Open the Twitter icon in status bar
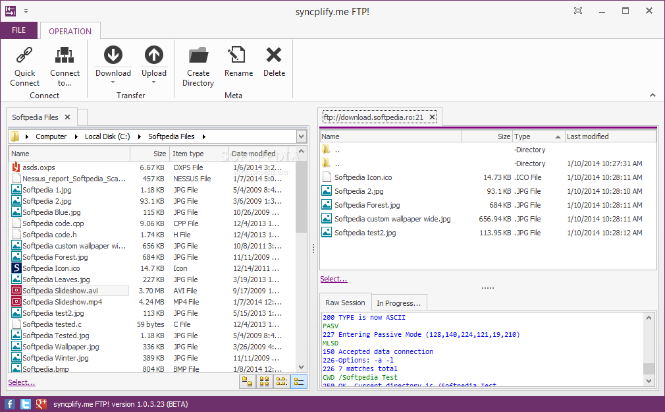Image resolution: width=665 pixels, height=412 pixels. click(x=26, y=403)
